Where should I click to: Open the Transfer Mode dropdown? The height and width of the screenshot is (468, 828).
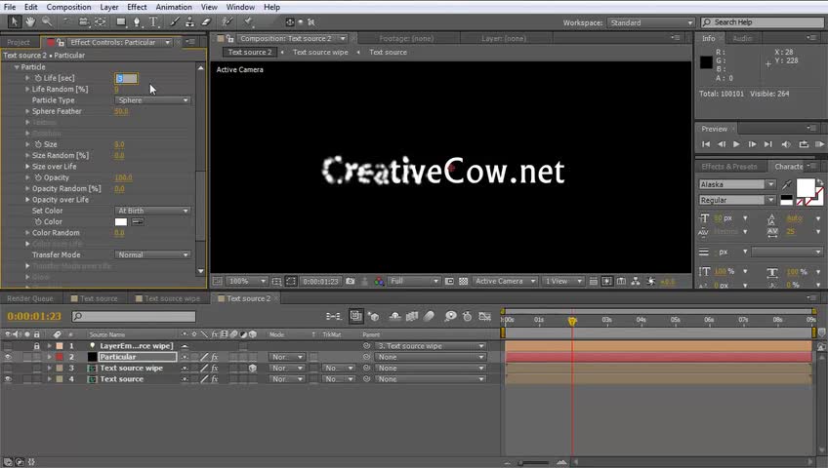coord(152,254)
